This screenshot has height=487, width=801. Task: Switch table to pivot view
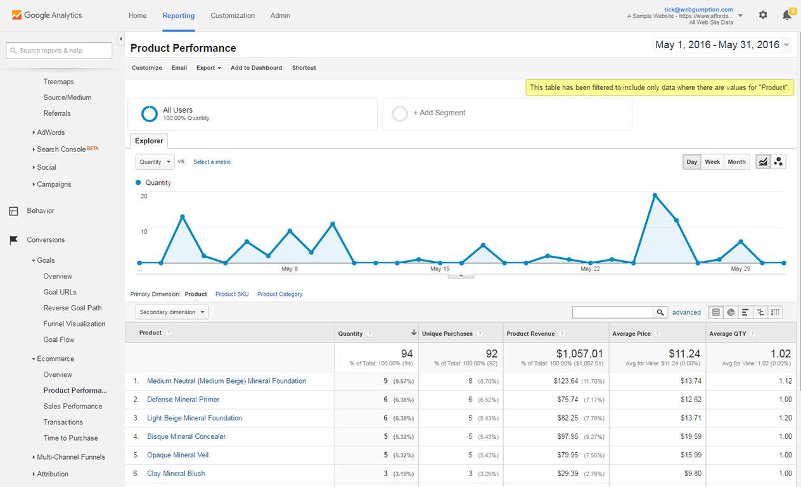coord(776,312)
